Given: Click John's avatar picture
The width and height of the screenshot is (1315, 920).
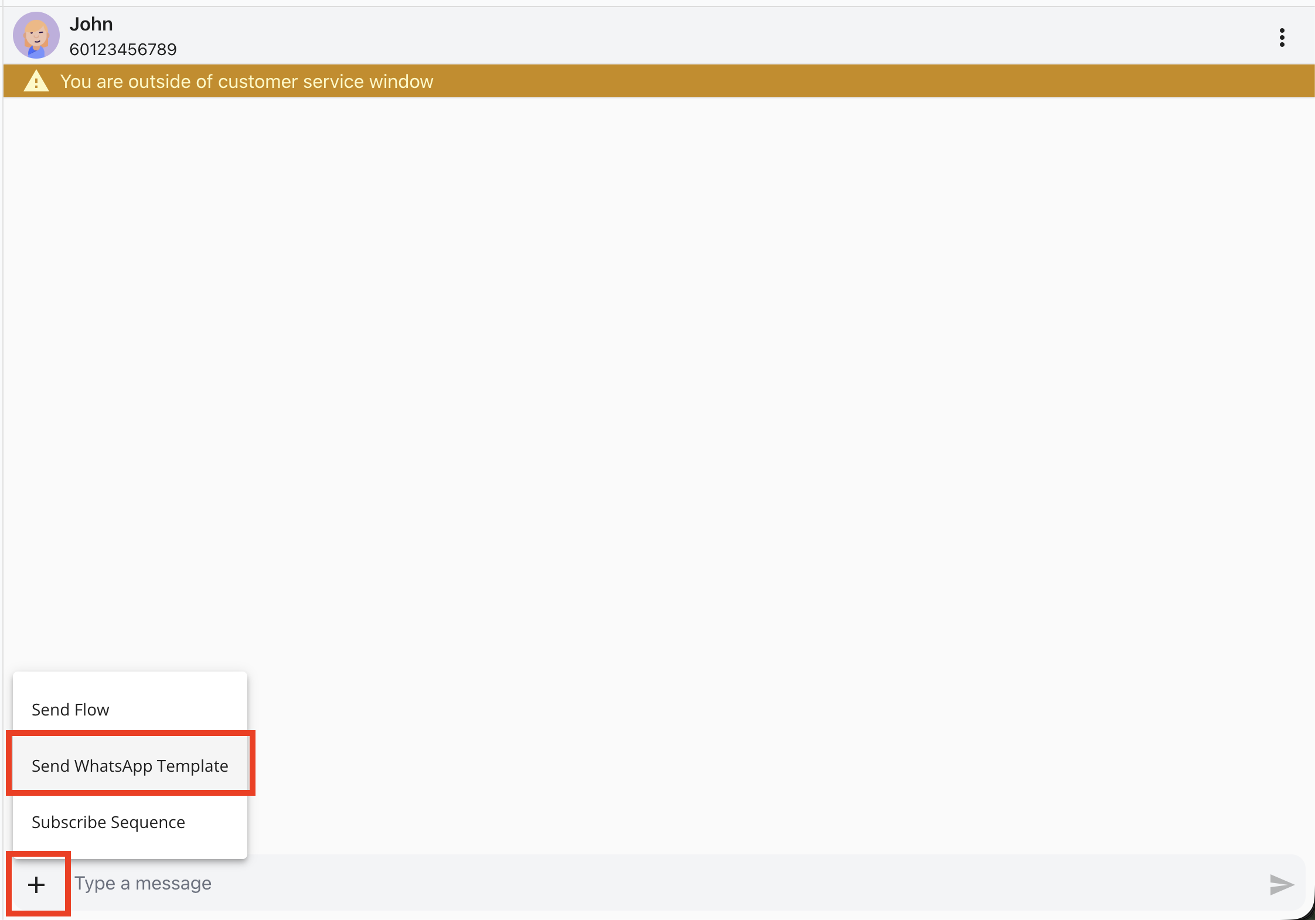Looking at the screenshot, I should tap(36, 36).
